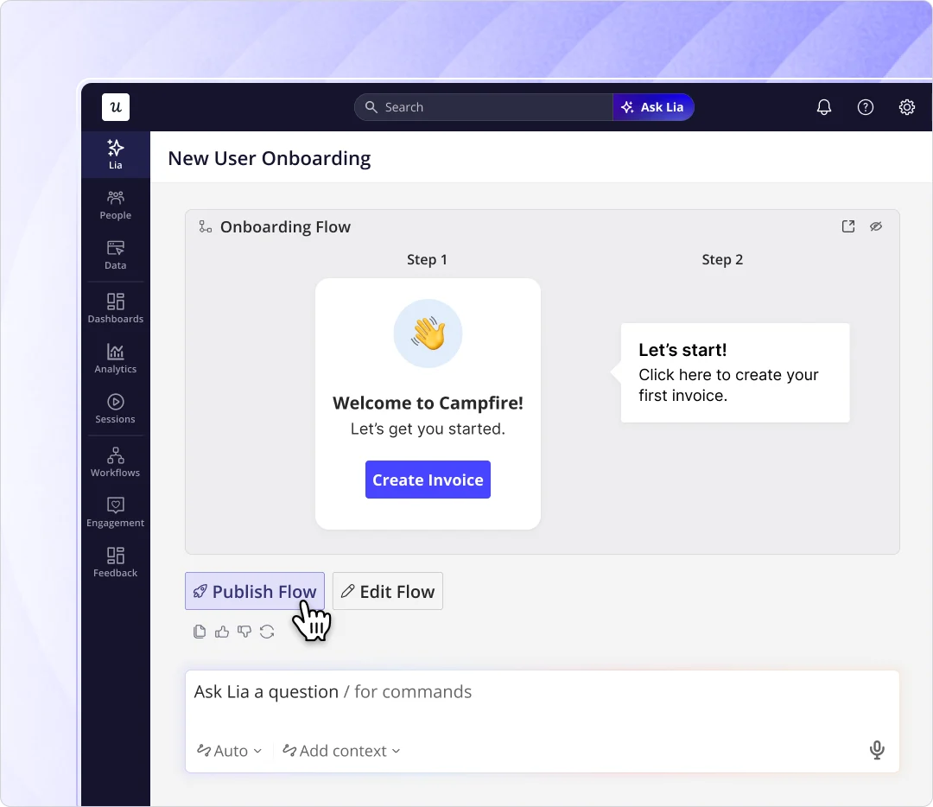Image resolution: width=933 pixels, height=807 pixels.
Task: Click the Welcome to Campfire! heading
Action: click(428, 403)
